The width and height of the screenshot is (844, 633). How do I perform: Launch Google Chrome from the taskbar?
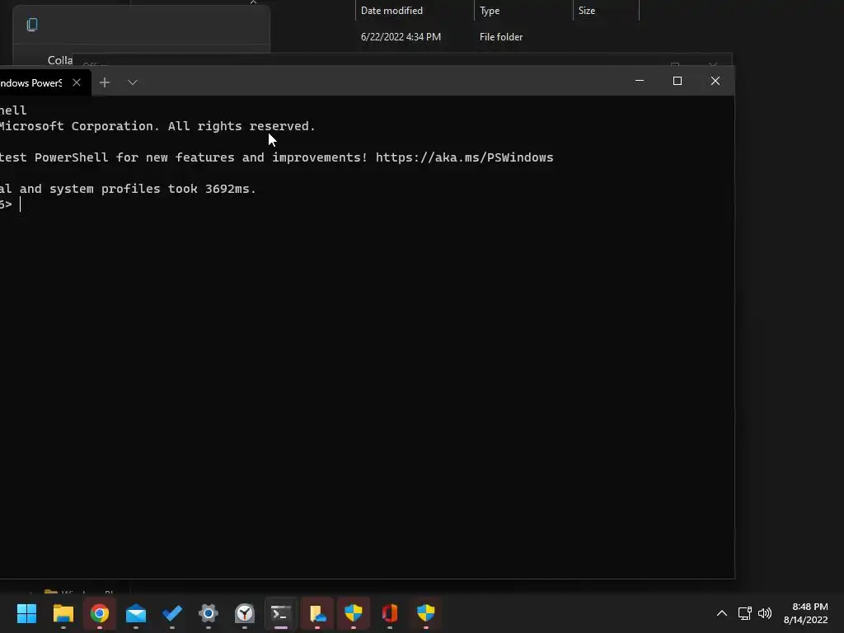pyautogui.click(x=100, y=613)
